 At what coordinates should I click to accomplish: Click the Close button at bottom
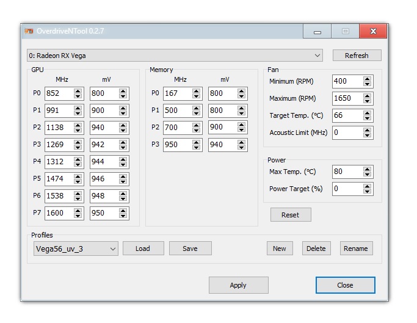pos(346,285)
